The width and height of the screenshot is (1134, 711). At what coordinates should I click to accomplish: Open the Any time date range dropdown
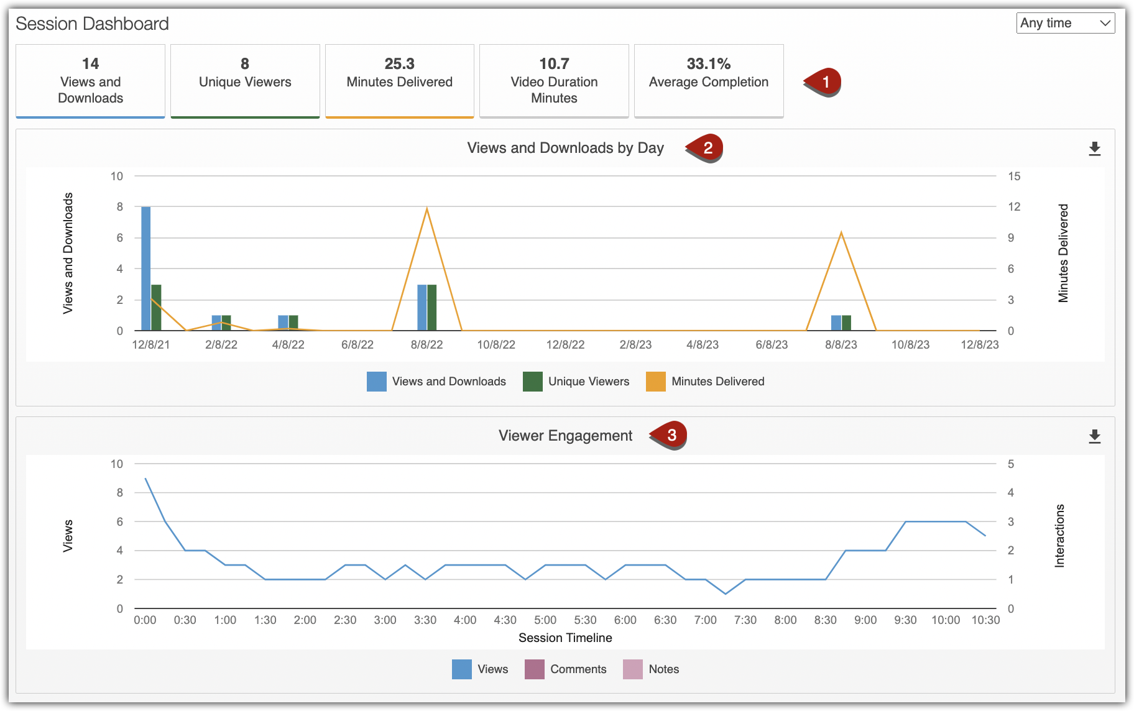pyautogui.click(x=1066, y=23)
